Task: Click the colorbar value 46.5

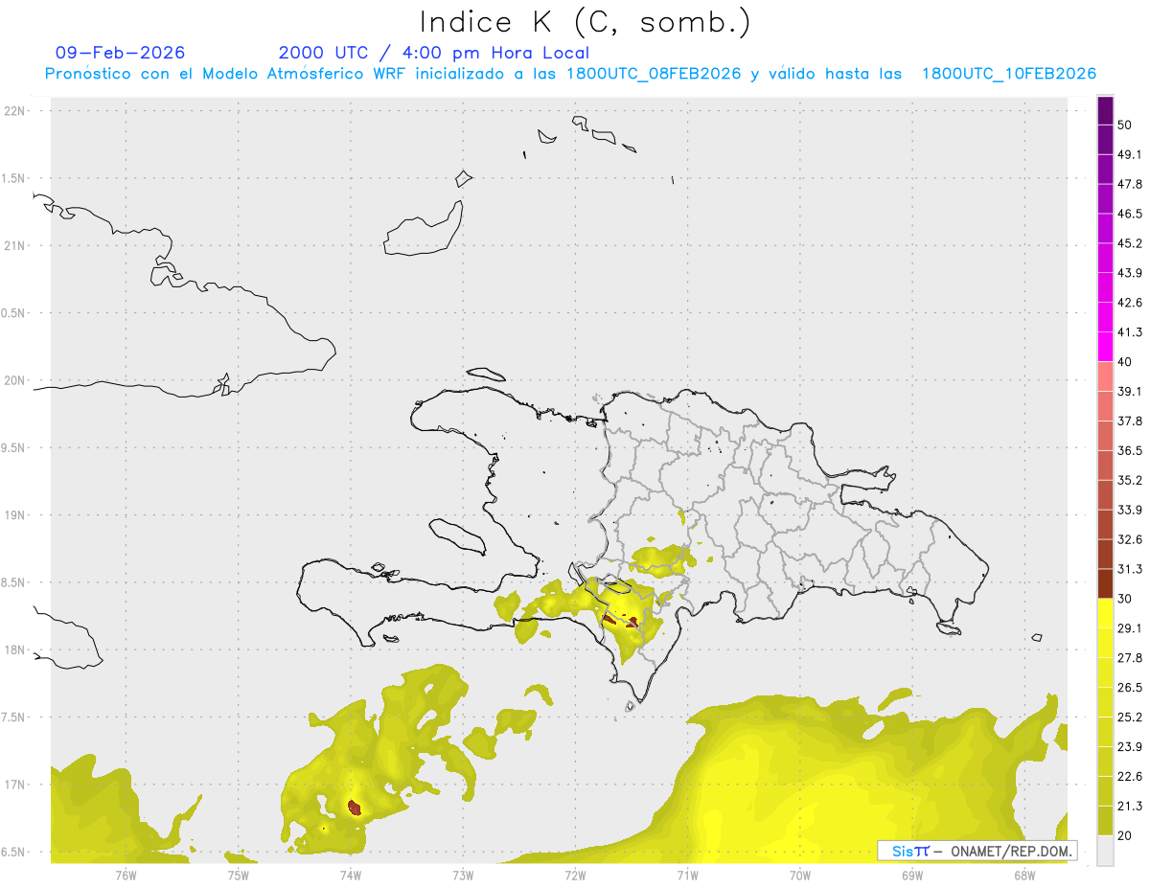Action: click(1130, 214)
